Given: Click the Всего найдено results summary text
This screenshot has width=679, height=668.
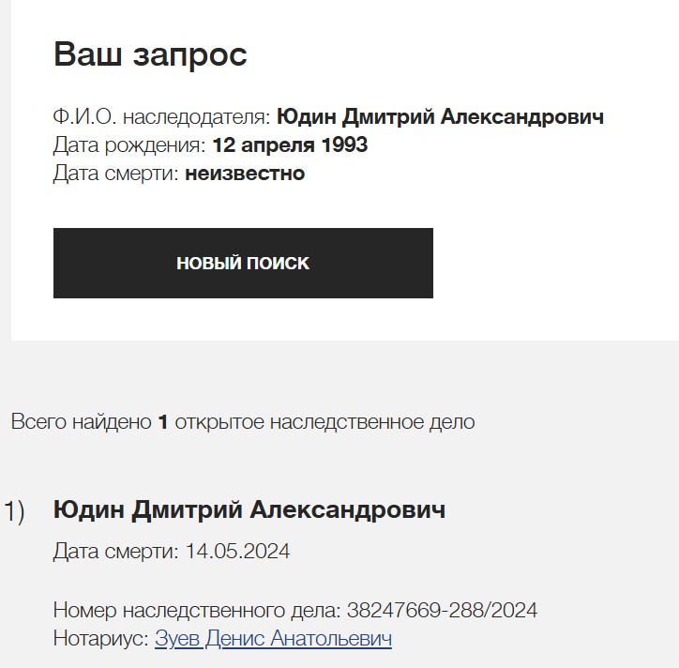Looking at the screenshot, I should click(80, 422).
